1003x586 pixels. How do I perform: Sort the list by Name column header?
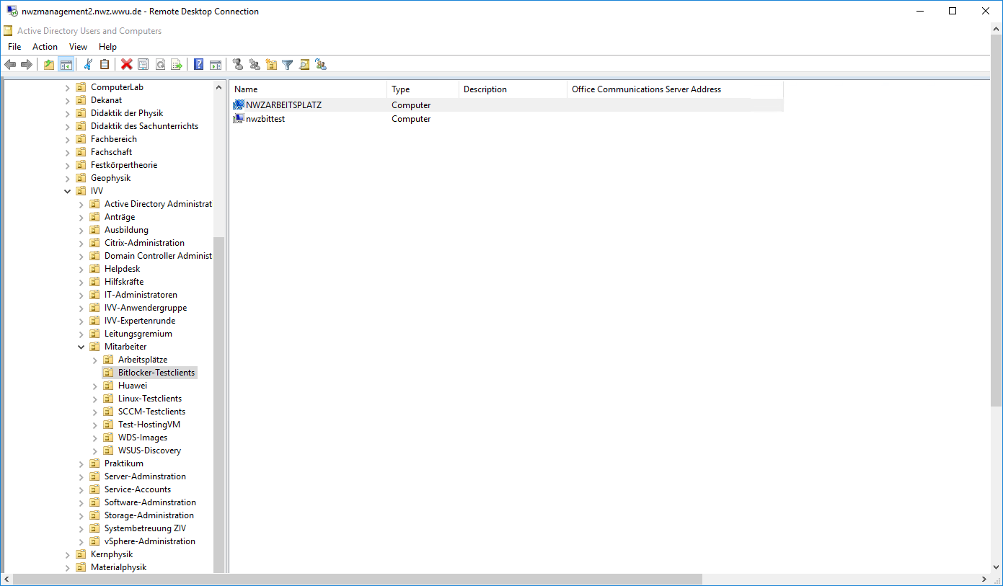307,89
